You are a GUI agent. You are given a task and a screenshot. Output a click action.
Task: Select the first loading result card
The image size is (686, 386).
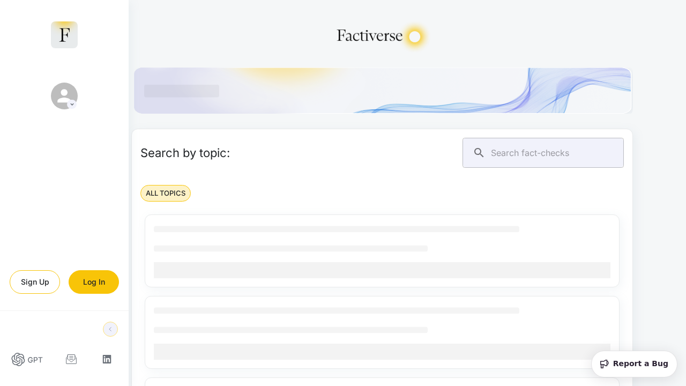(x=382, y=250)
